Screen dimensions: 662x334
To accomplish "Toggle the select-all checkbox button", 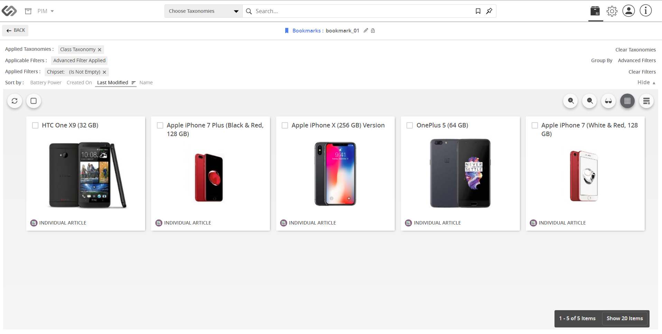I will tap(34, 101).
